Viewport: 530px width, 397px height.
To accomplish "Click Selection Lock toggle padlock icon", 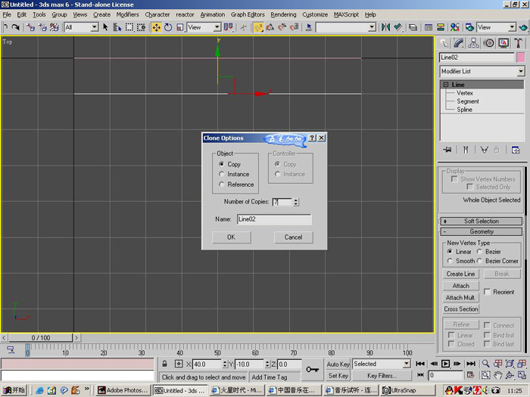I will click(x=164, y=364).
